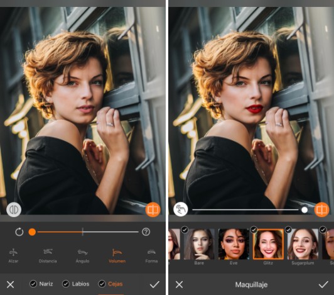Click the makeup intensity slider knob

[x=304, y=210]
